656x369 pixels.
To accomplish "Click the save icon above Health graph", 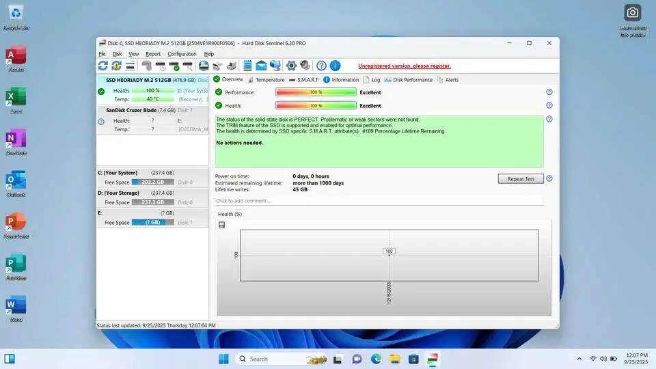I will (x=221, y=225).
